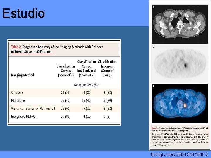211x158 pixels.
Task: Click the value '23 (58)' for CT alone
Action: coord(66,92)
